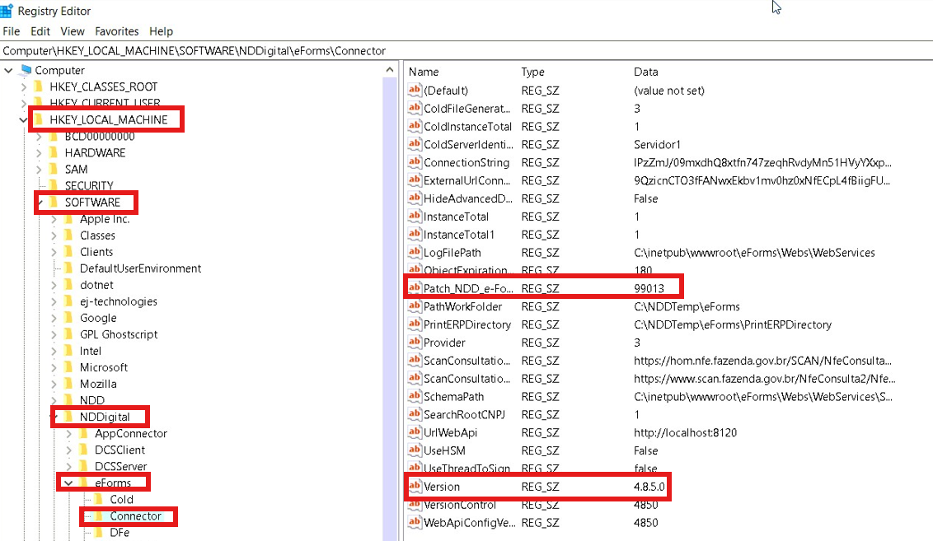
Task: Click the ColdServerIdenti... value icon
Action: click(x=415, y=144)
